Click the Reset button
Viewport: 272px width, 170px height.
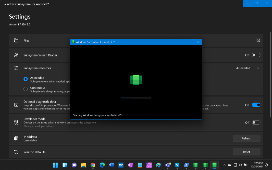(246, 152)
